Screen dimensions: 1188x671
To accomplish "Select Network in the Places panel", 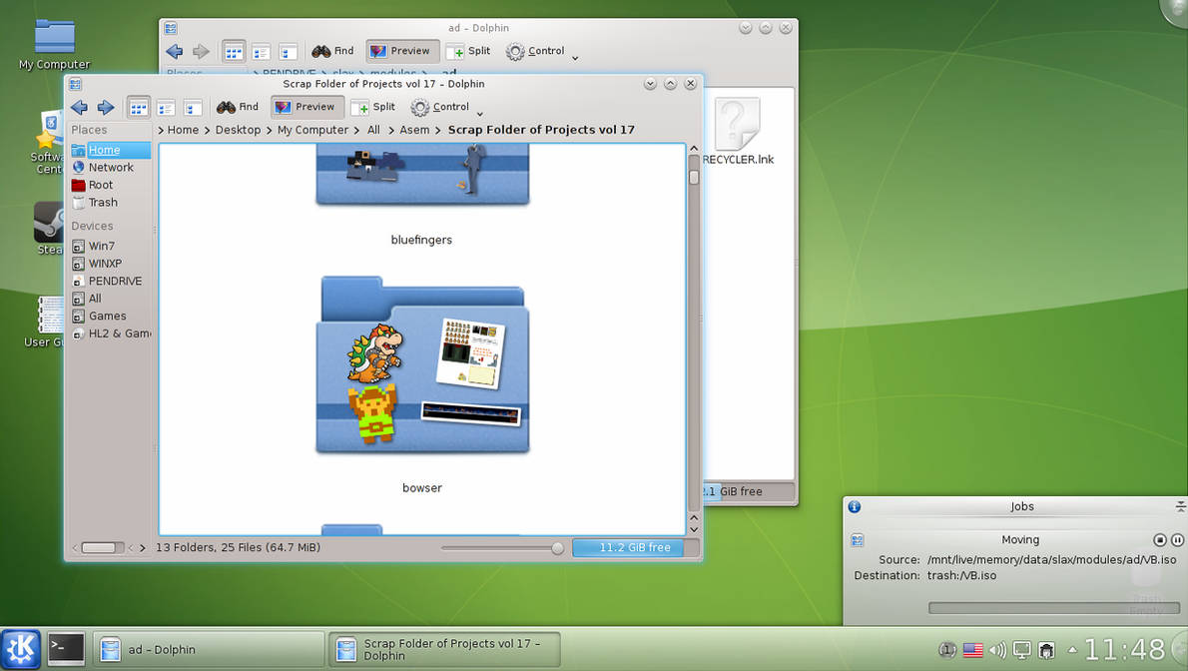I will click(111, 168).
